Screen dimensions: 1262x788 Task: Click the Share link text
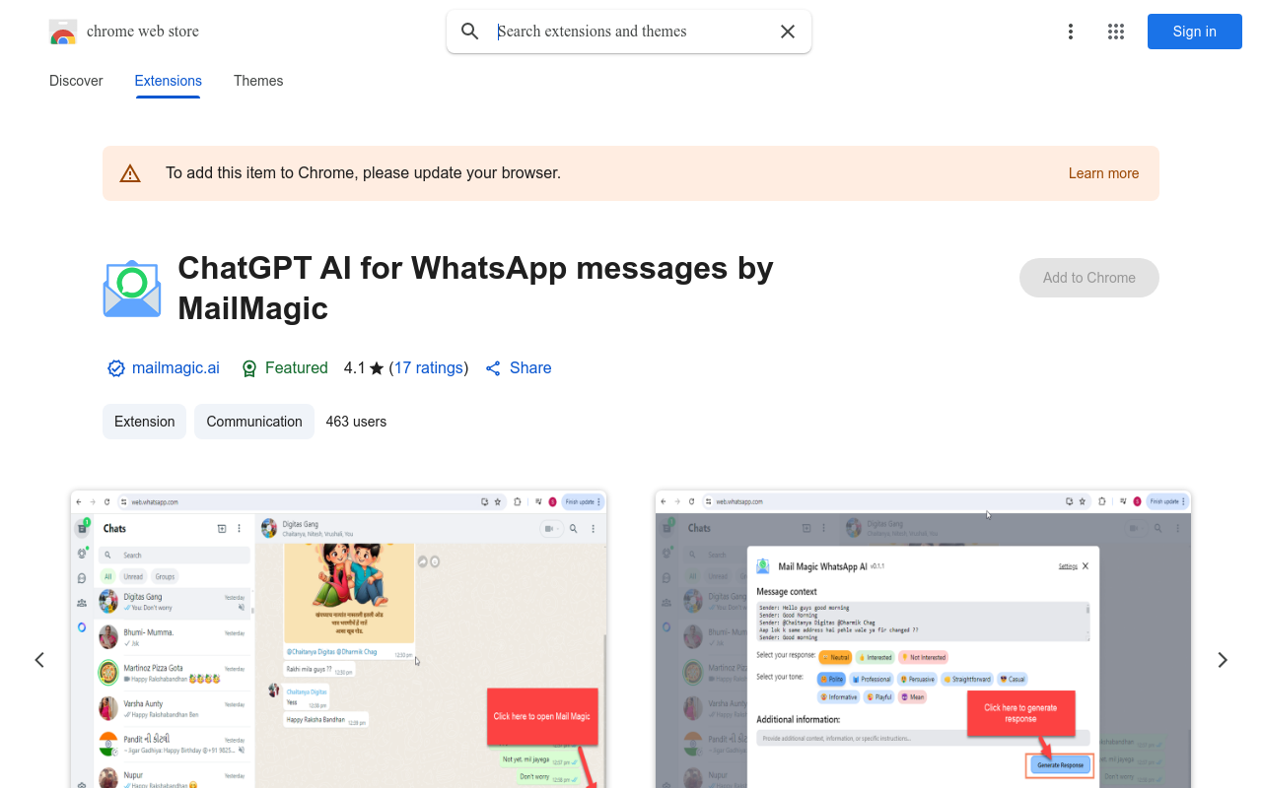pos(530,368)
